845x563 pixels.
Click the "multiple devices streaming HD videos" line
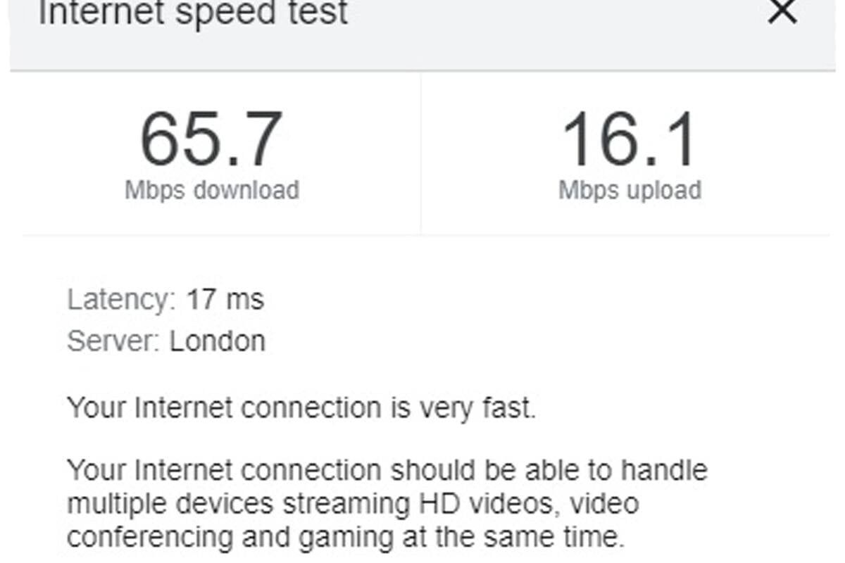(353, 503)
